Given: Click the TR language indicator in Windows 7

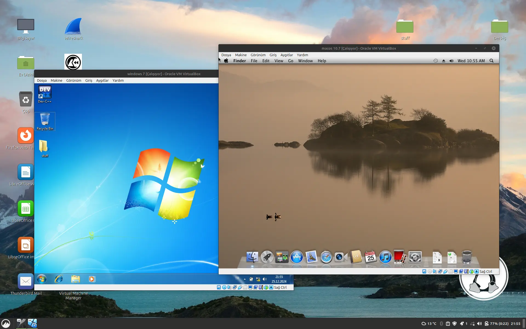Looking at the screenshot, I should pyautogui.click(x=237, y=278).
